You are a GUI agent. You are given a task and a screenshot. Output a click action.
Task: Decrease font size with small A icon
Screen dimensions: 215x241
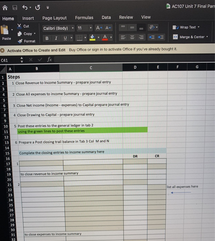[108, 28]
